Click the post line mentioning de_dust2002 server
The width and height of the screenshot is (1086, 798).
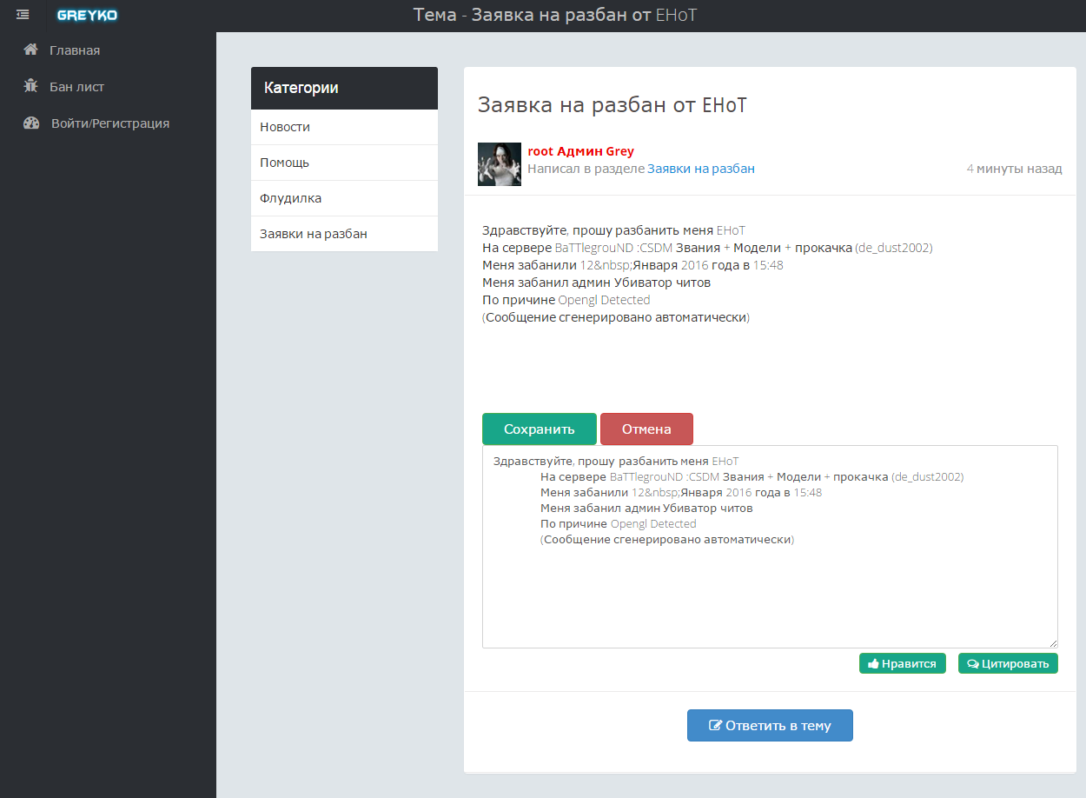(707, 248)
